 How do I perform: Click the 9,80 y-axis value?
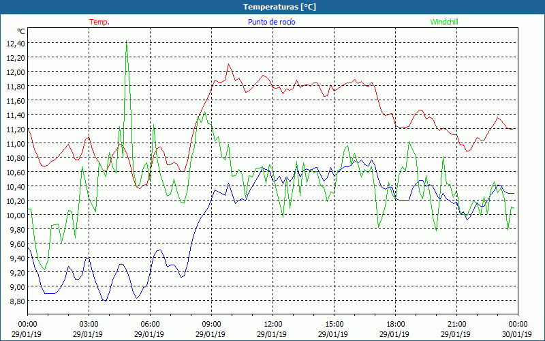pos(18,229)
